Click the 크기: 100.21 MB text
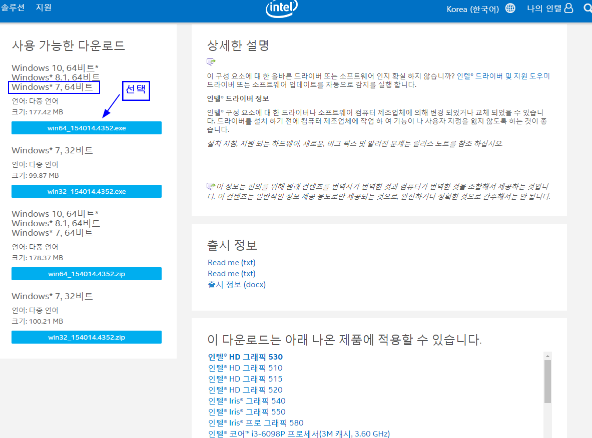 pos(38,321)
